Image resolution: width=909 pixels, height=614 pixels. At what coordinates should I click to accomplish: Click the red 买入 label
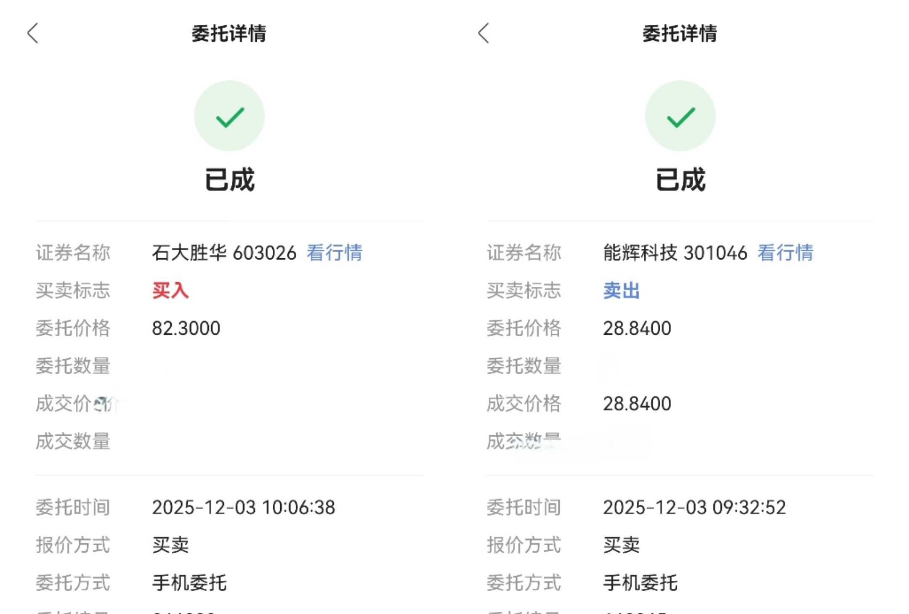tap(170, 291)
